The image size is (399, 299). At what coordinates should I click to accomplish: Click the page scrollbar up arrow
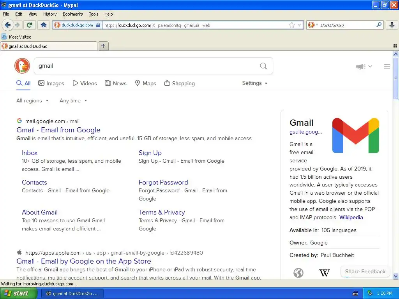pyautogui.click(x=395, y=54)
